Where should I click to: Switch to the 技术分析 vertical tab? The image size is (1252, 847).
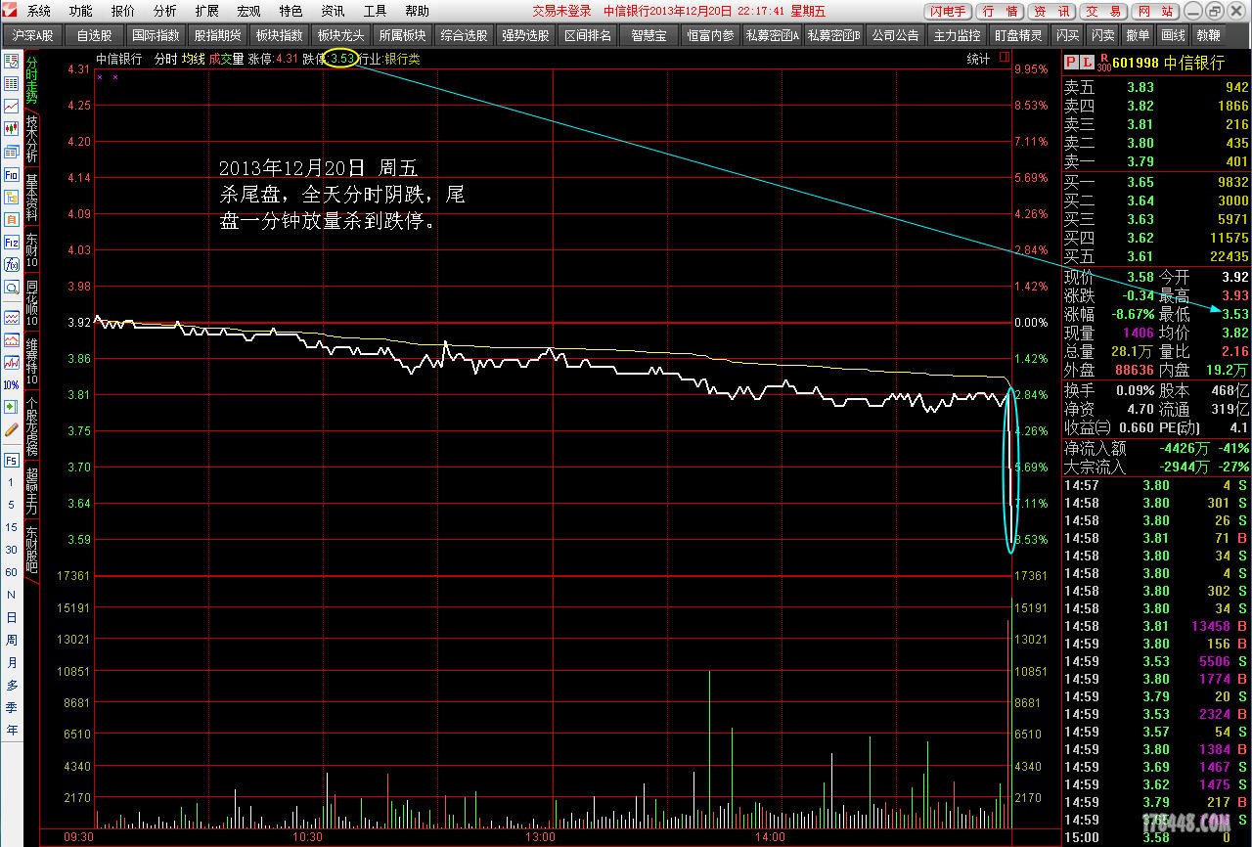(31, 140)
